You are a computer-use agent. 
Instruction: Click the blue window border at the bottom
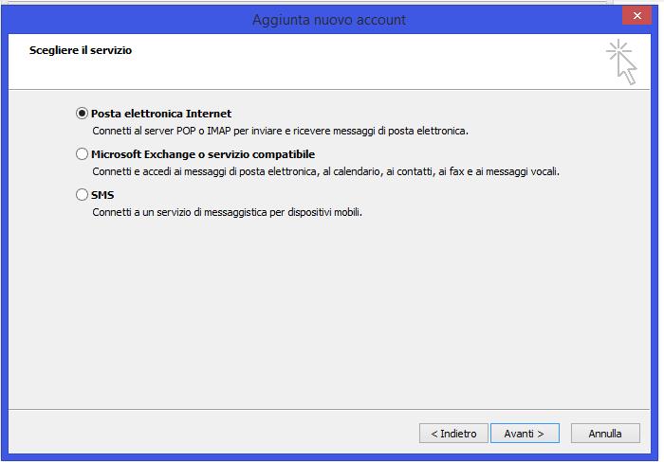(x=329, y=457)
